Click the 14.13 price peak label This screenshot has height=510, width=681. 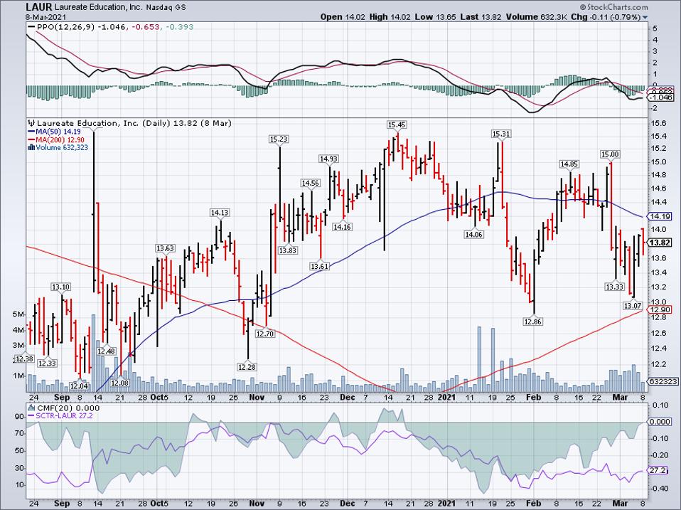[x=220, y=213]
